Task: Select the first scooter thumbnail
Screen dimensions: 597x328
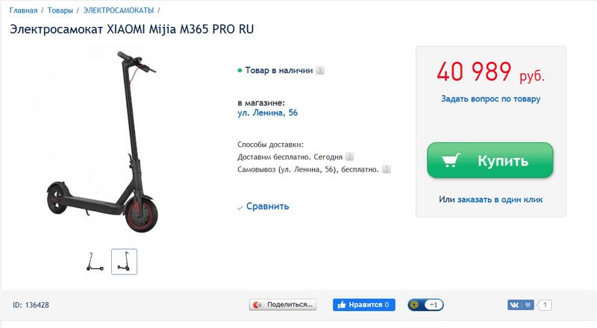Action: [95, 262]
